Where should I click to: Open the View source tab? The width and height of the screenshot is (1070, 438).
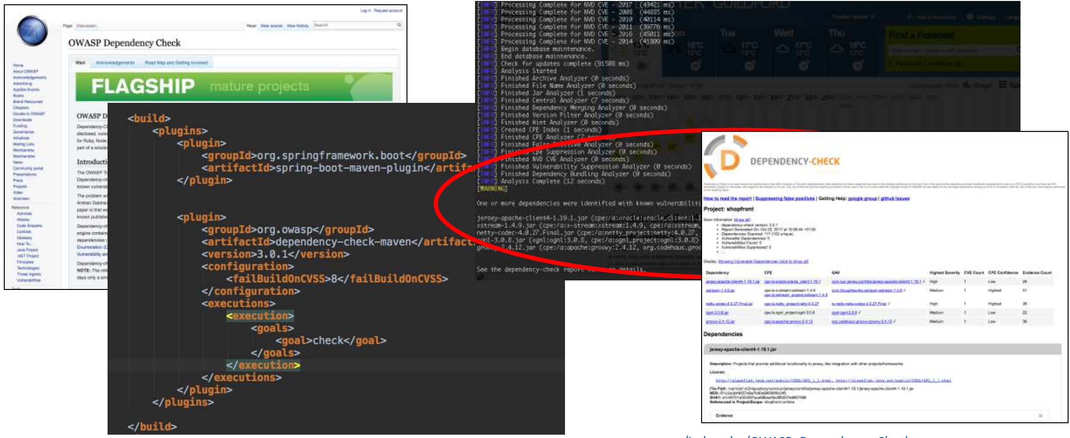(272, 26)
